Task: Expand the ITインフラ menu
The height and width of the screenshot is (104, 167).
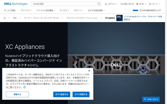Action: (26, 10)
